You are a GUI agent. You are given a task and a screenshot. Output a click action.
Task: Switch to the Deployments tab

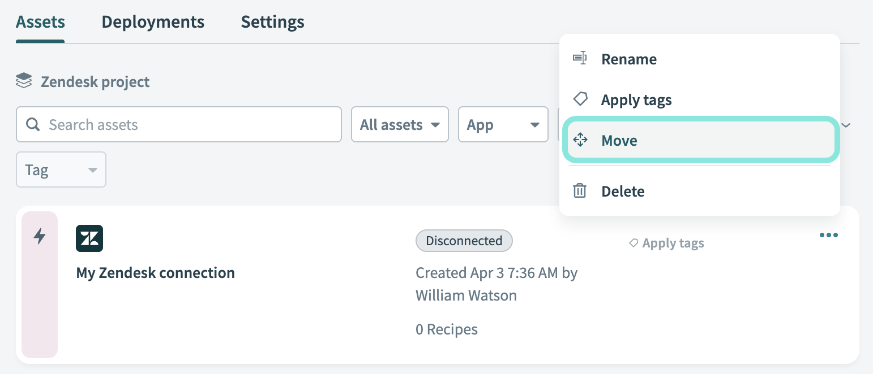pyautogui.click(x=153, y=22)
